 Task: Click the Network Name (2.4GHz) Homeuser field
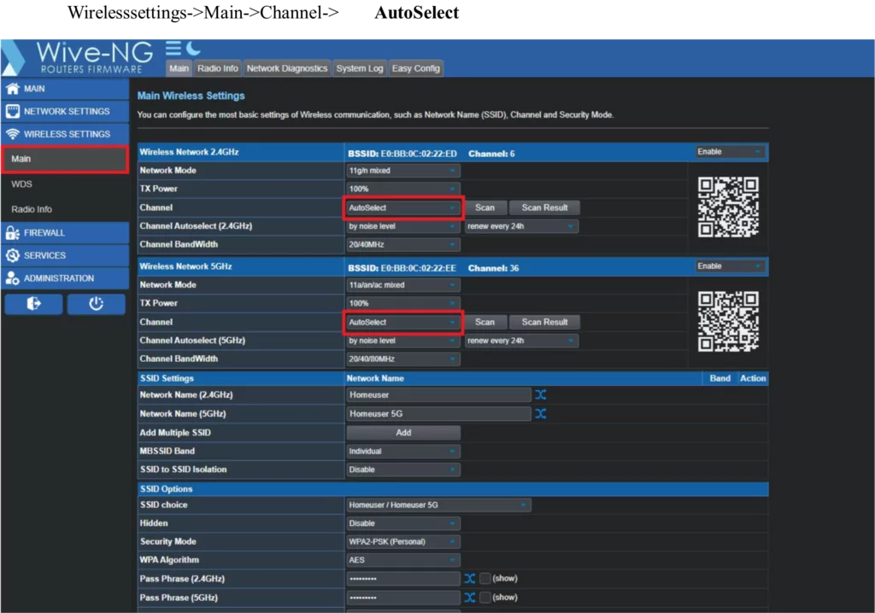[438, 395]
